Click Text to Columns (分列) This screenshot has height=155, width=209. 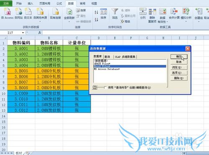pyautogui.click(x=143, y=13)
